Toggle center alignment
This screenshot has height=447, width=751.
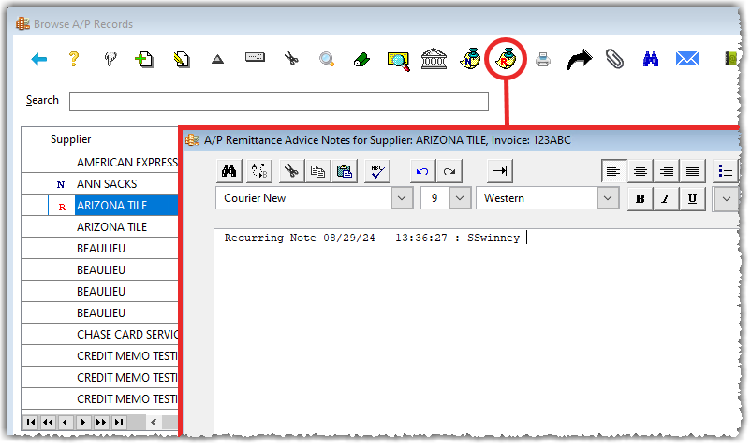641,171
